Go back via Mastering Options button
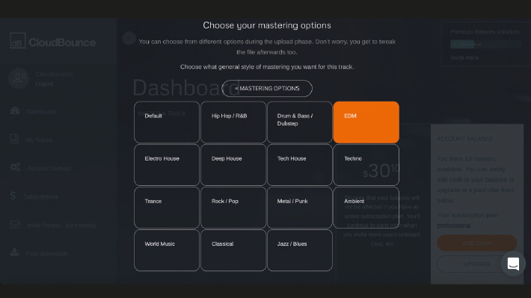The image size is (531, 298). [x=267, y=89]
